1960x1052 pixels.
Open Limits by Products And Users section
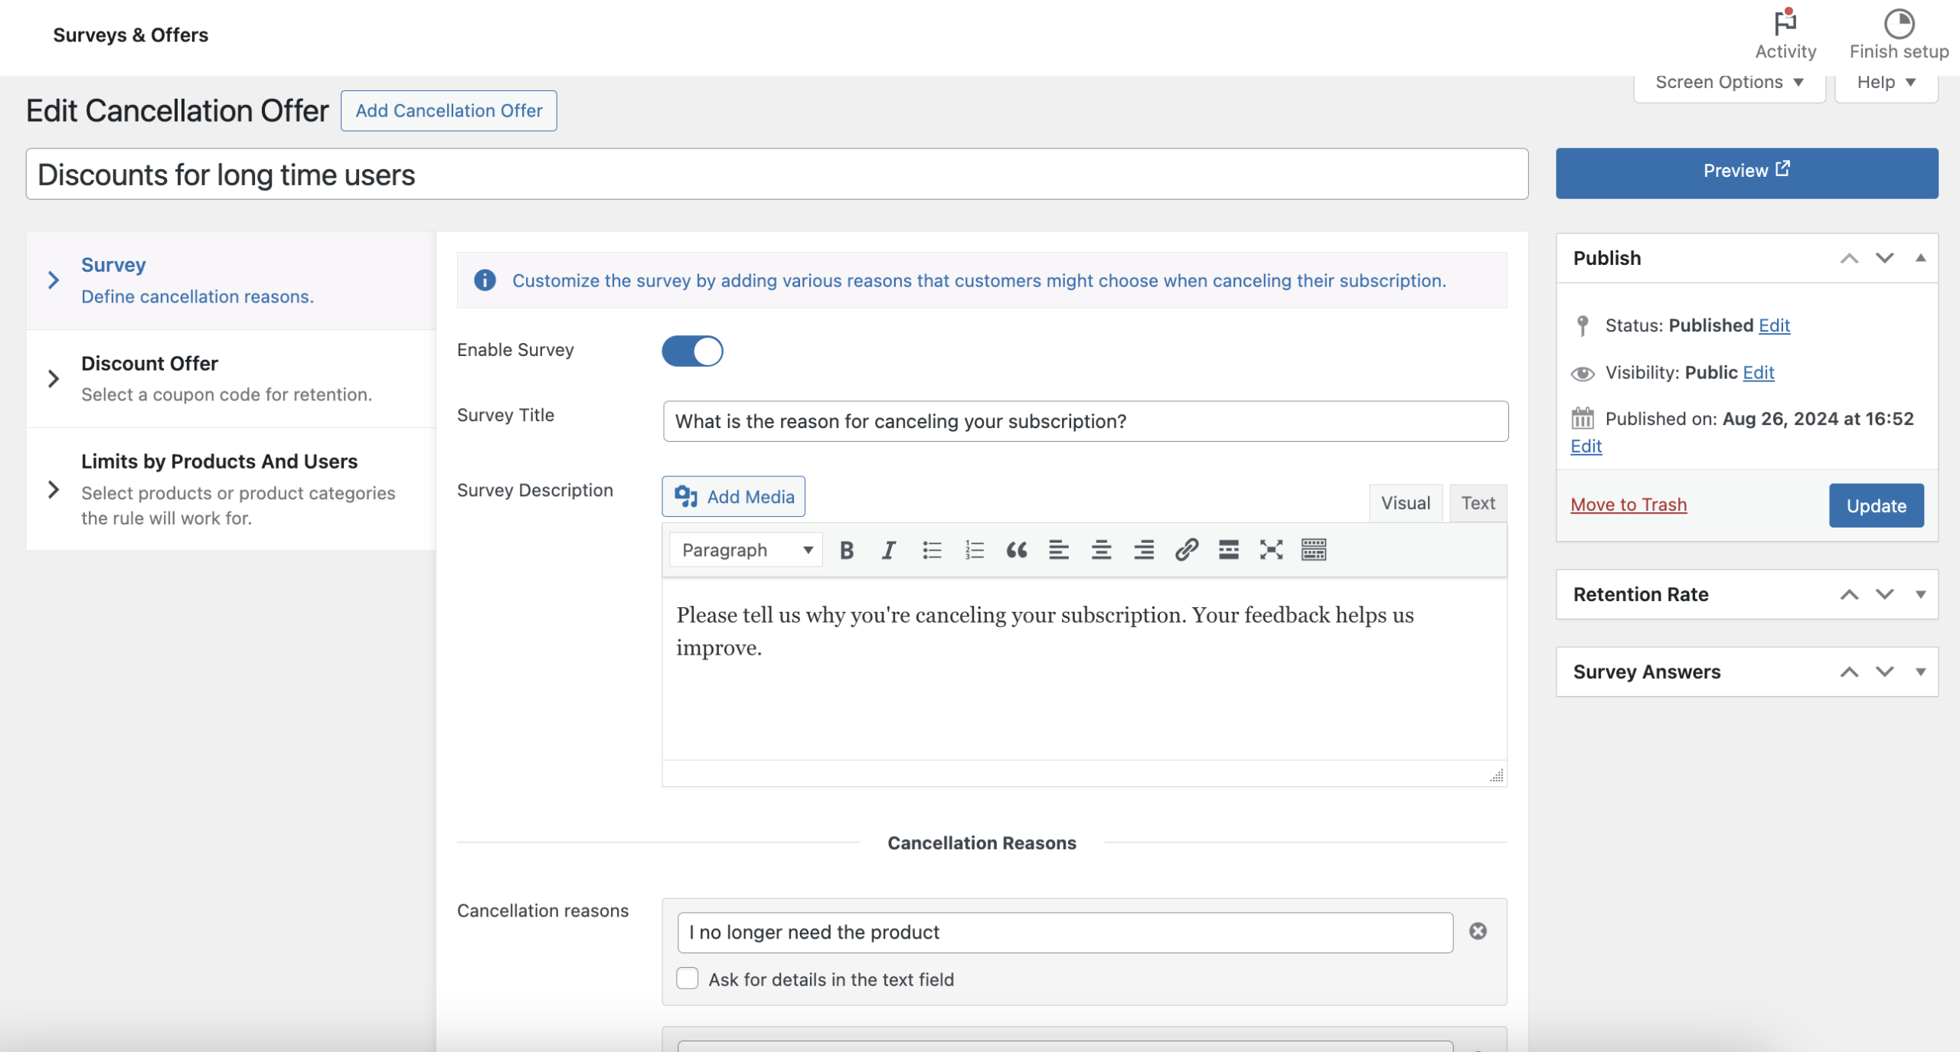click(231, 489)
